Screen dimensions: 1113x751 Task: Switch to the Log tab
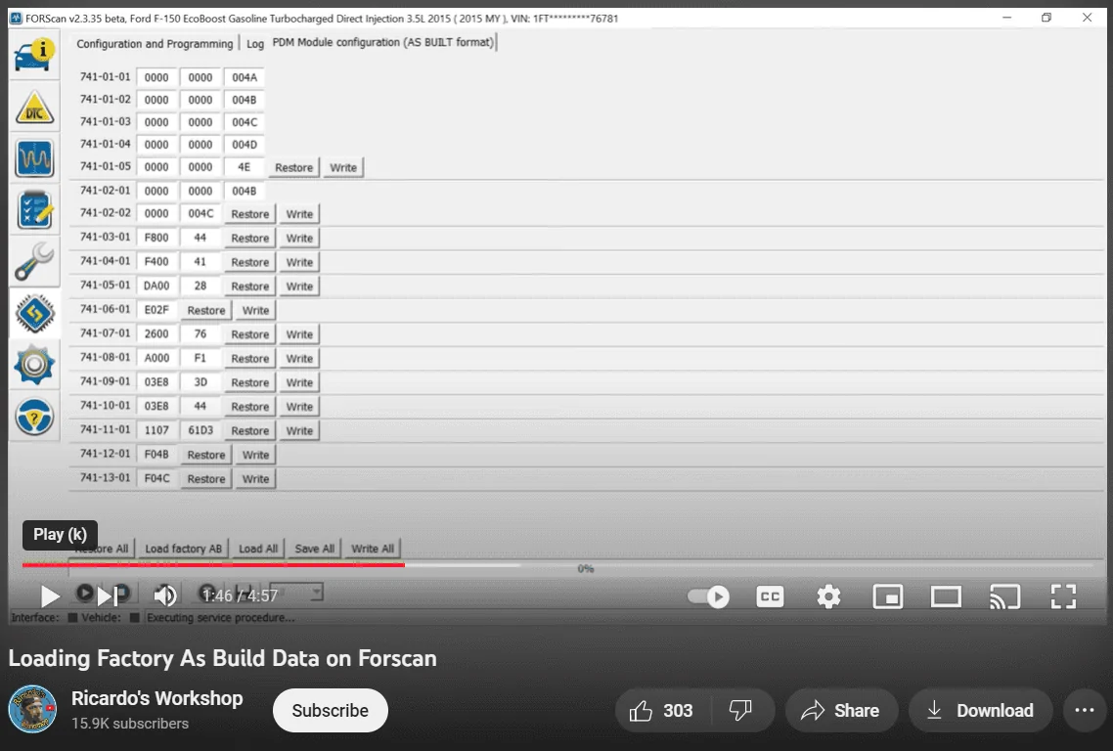[x=255, y=44]
